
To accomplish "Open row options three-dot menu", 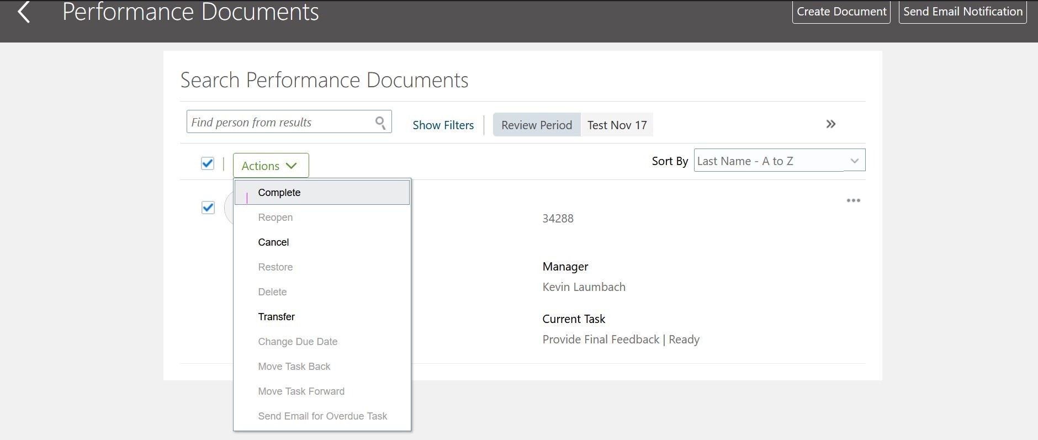I will (853, 200).
